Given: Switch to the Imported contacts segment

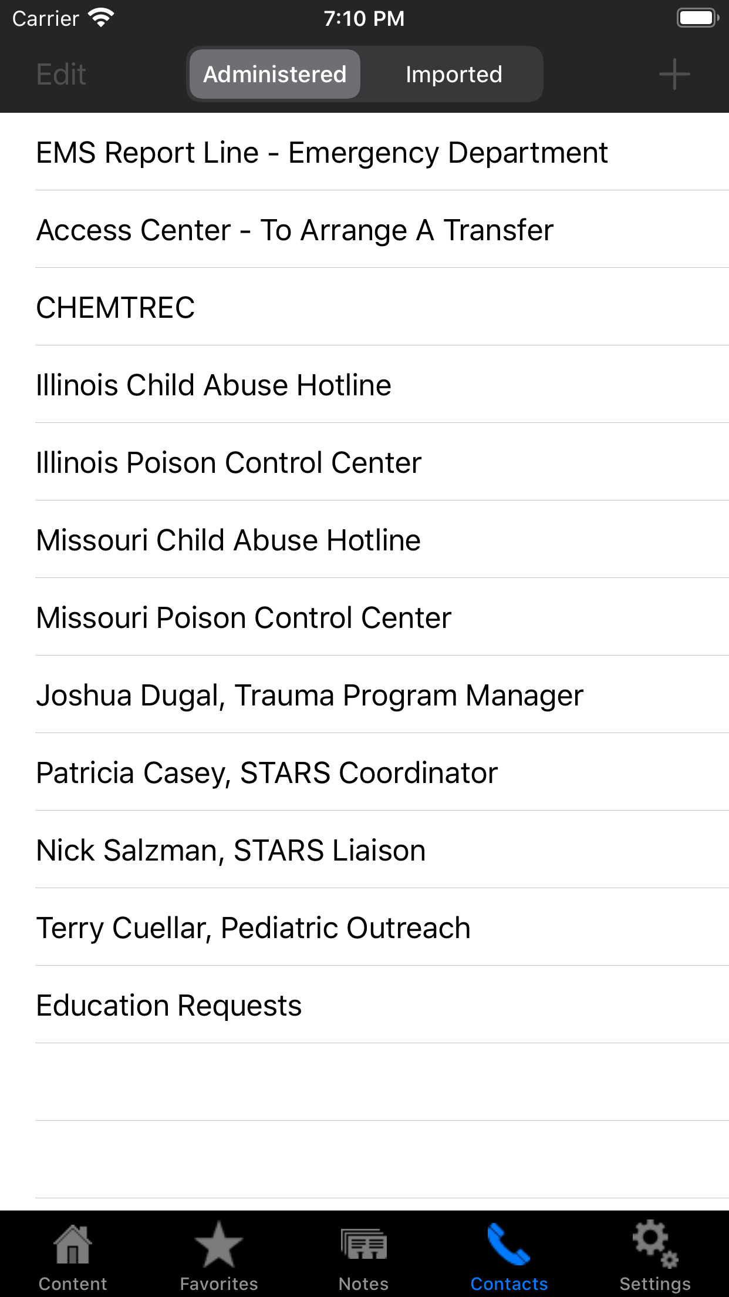Looking at the screenshot, I should coord(453,73).
